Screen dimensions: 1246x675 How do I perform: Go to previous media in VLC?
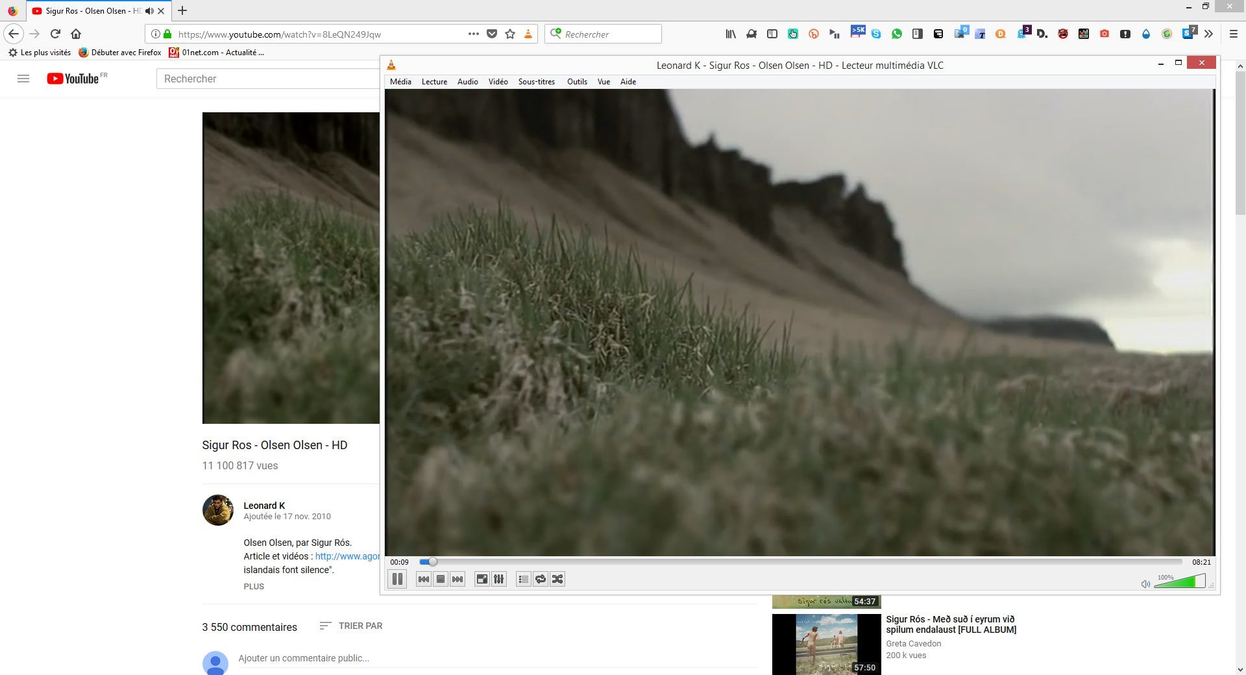[424, 579]
